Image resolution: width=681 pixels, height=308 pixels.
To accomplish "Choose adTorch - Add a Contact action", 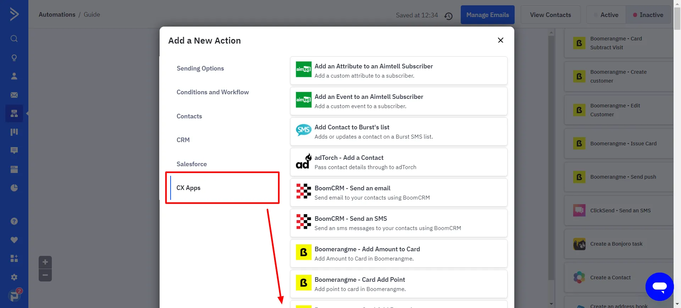I will coord(399,162).
